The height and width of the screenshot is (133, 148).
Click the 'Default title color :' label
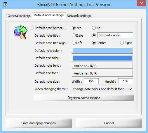click(x=48, y=58)
